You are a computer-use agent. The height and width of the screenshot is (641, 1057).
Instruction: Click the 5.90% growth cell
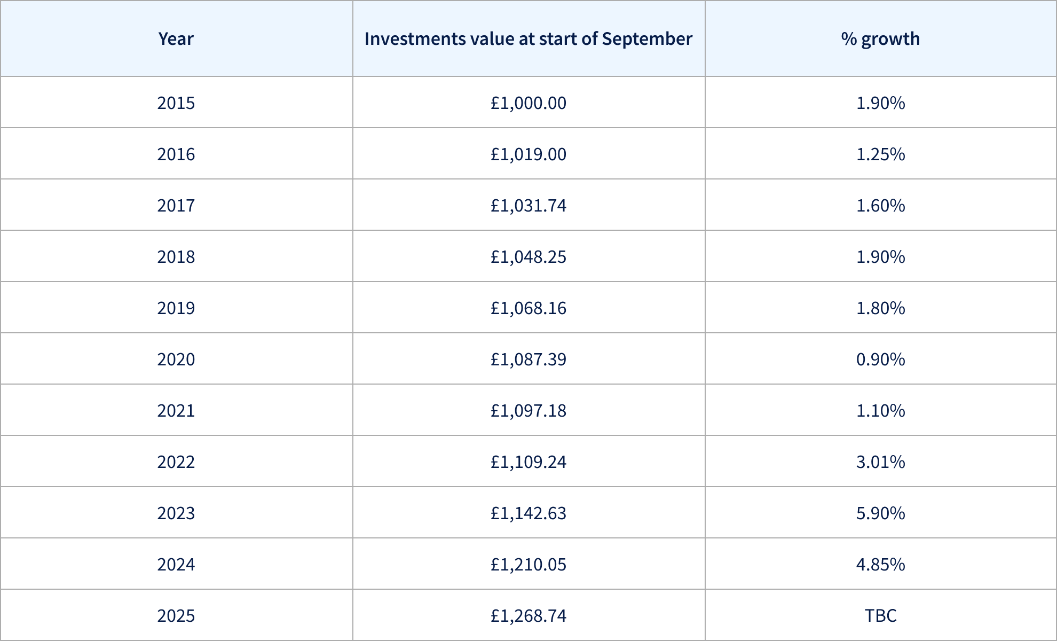click(x=880, y=513)
